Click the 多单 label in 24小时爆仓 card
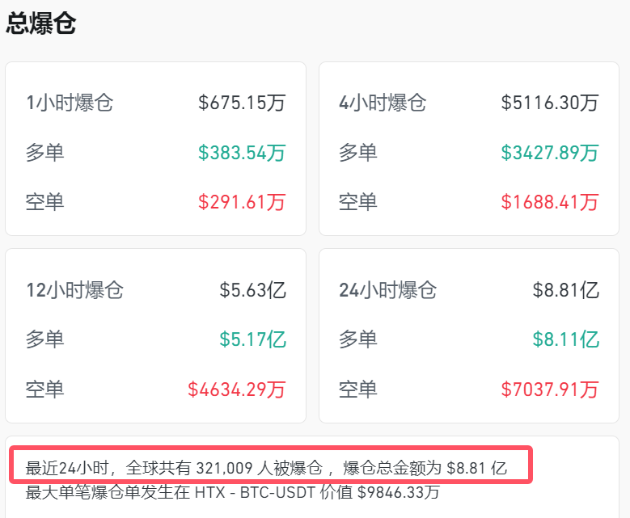The height and width of the screenshot is (518, 630). [358, 339]
